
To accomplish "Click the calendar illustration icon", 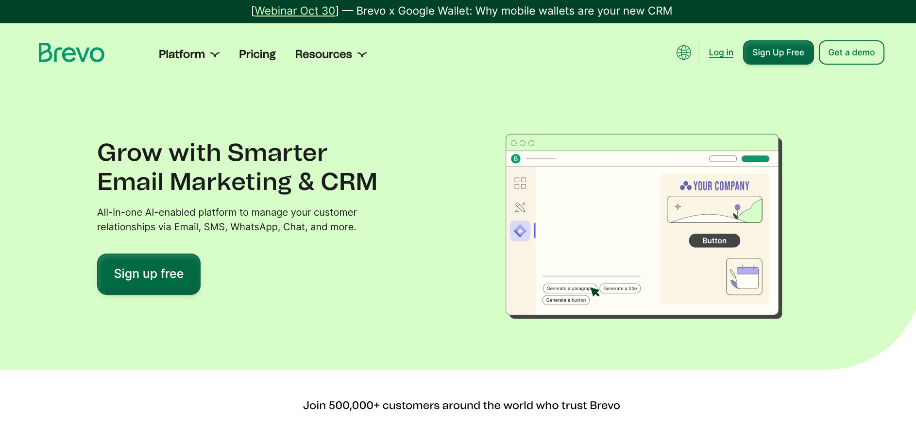I will click(744, 276).
